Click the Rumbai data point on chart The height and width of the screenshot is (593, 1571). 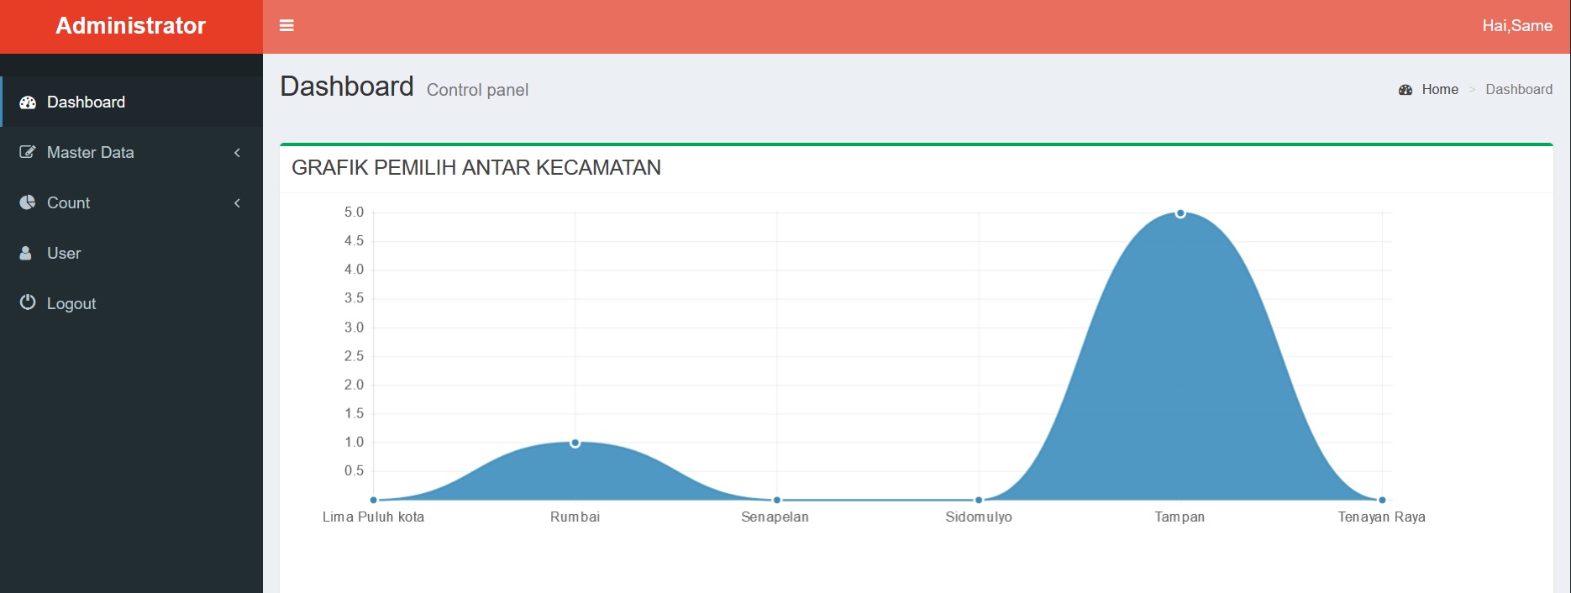pos(575,443)
